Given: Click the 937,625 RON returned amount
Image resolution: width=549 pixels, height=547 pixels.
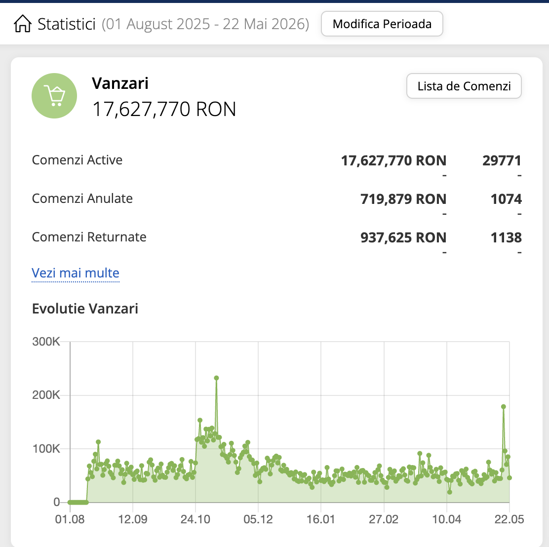Looking at the screenshot, I should (403, 237).
